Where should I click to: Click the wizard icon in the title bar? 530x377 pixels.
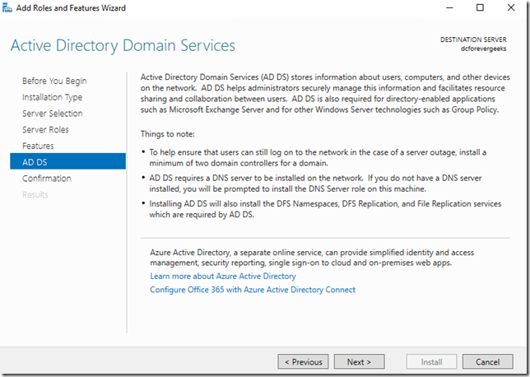(x=9, y=9)
